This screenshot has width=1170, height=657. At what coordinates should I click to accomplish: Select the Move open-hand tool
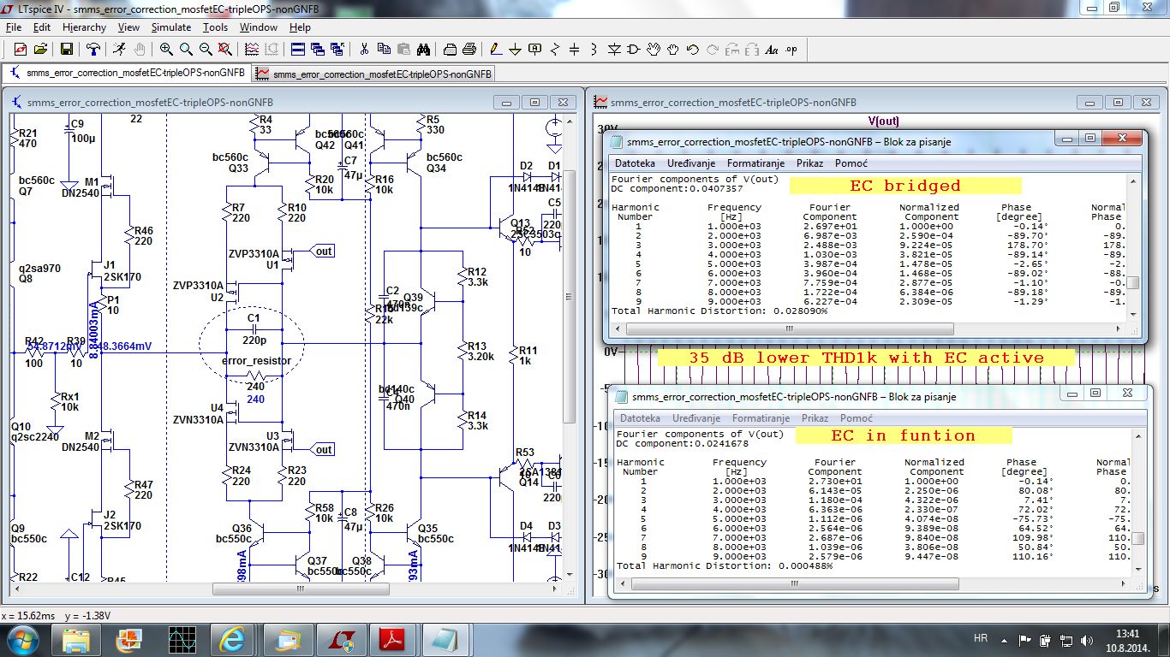[654, 50]
